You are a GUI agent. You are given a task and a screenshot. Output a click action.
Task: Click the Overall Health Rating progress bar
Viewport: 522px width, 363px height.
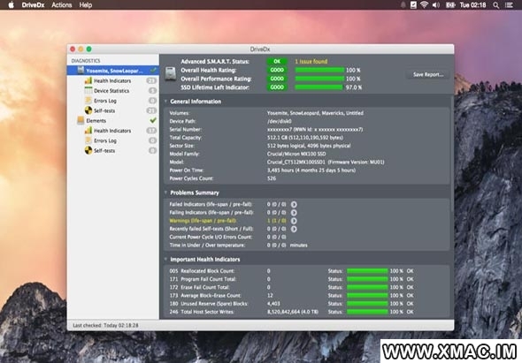pos(319,70)
